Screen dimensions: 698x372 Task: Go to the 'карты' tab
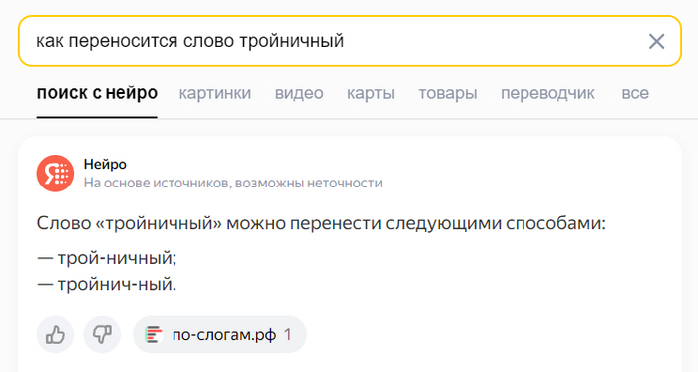click(371, 93)
